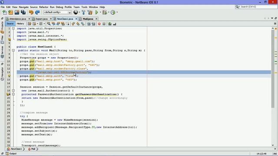Image resolution: width=278 pixels, height=156 pixels.
Task: Click the New Project toolbar icon
Action: point(10,13)
